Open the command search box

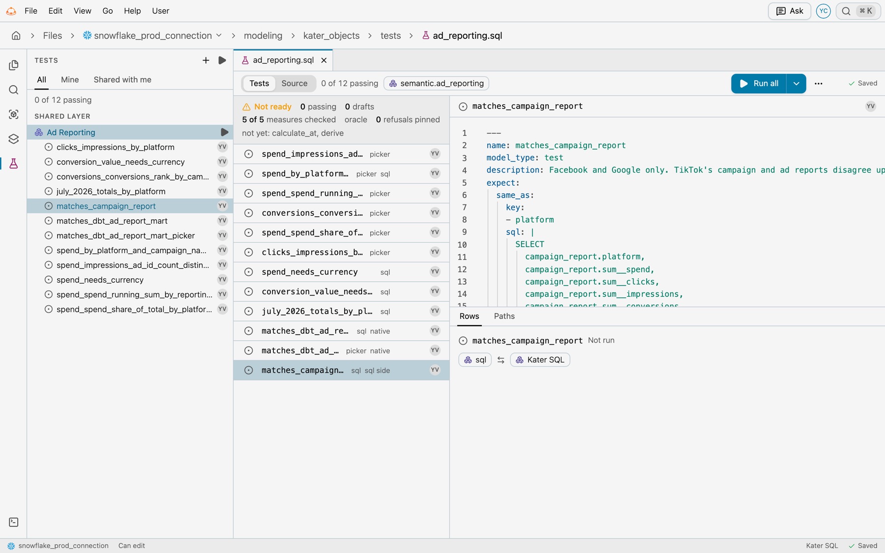click(858, 11)
